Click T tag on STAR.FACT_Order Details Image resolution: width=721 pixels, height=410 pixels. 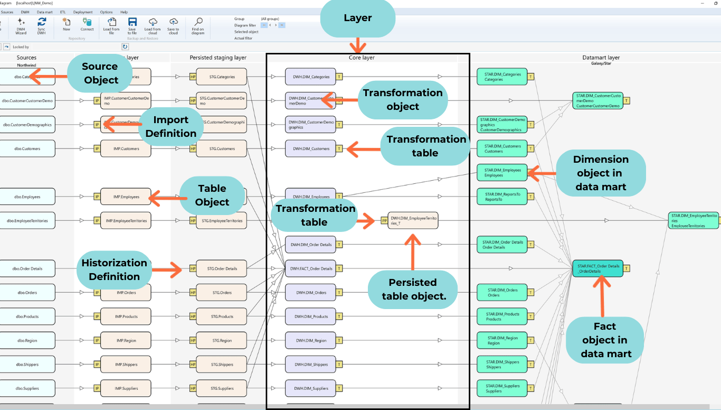(x=626, y=268)
